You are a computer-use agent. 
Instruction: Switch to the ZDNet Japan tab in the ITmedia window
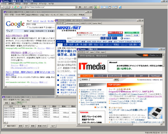click(x=100, y=52)
